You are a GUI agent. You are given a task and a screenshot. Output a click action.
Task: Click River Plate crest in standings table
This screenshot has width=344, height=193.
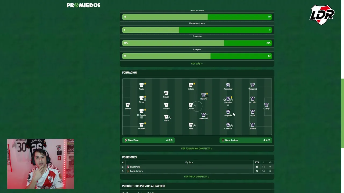(x=128, y=167)
